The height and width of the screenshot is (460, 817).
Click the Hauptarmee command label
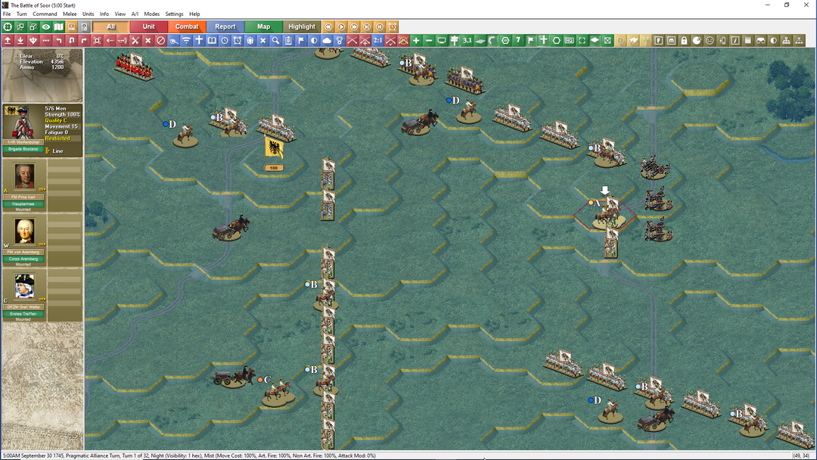click(23, 204)
